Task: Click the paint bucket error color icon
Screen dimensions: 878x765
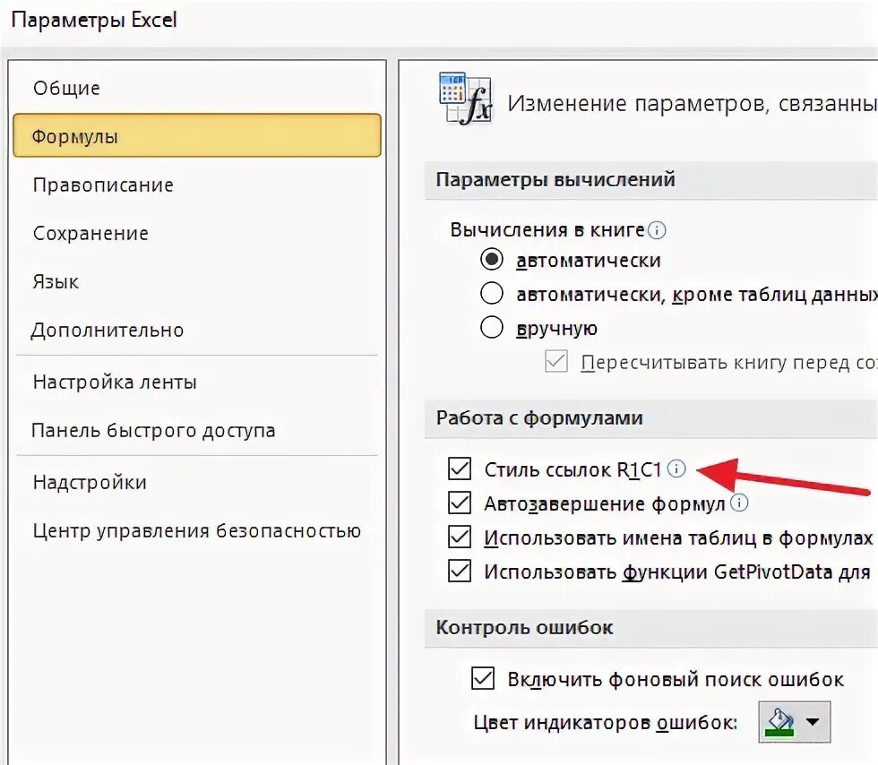Action: (780, 720)
